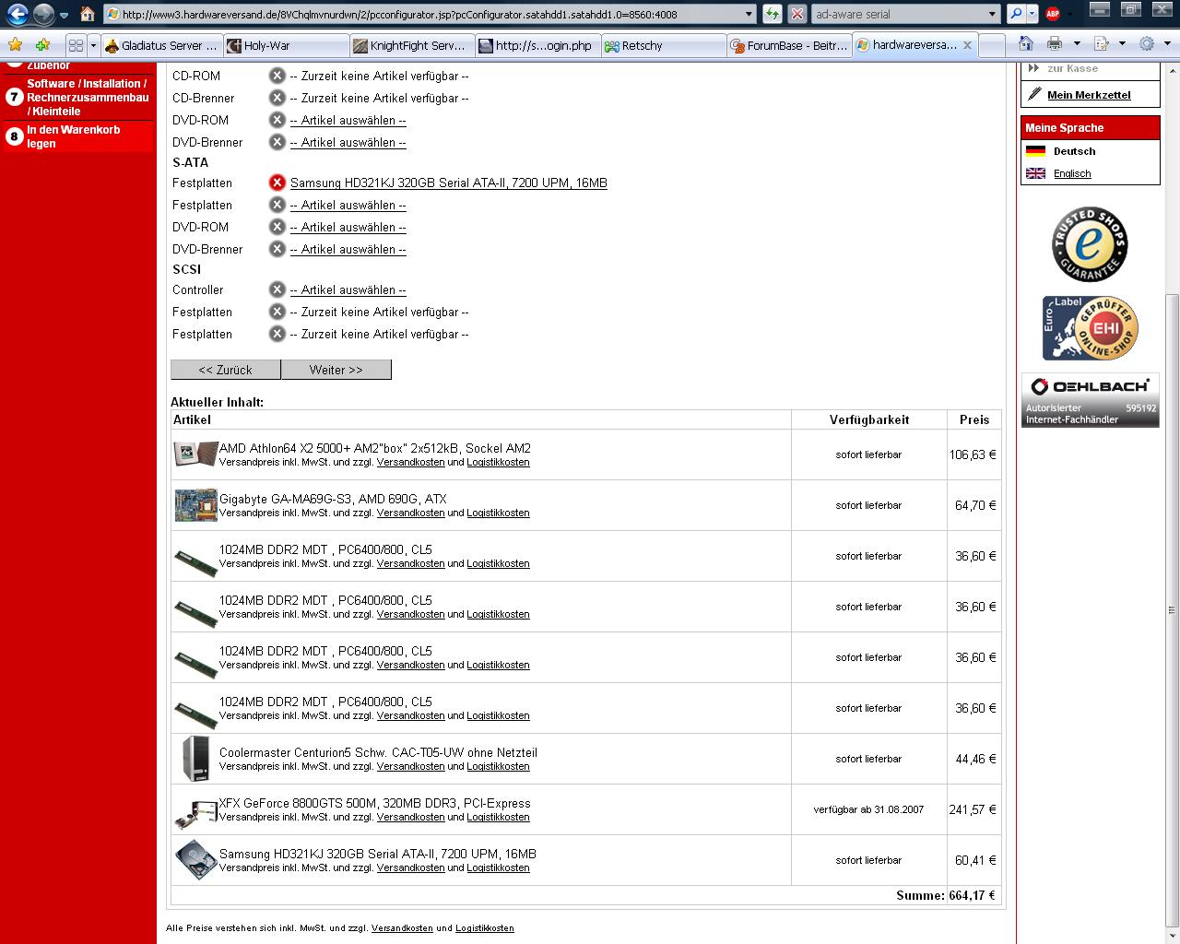Open the Adblock ABP icon

(x=1053, y=14)
